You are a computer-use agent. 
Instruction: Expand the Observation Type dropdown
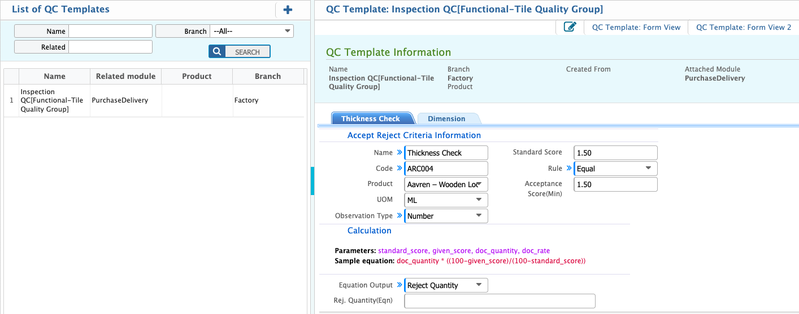(446, 216)
